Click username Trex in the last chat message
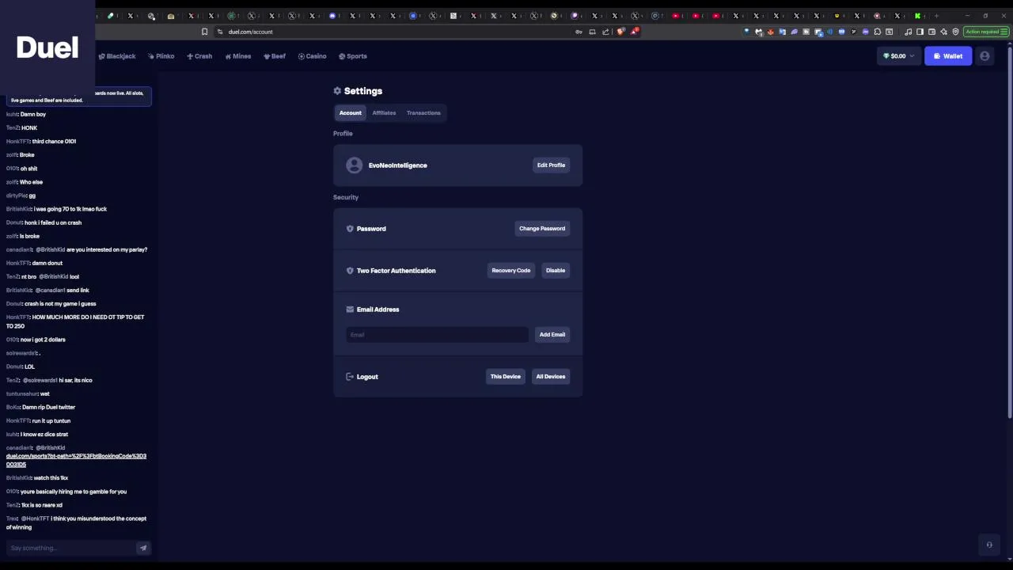Viewport: 1013px width, 570px height. point(12,519)
